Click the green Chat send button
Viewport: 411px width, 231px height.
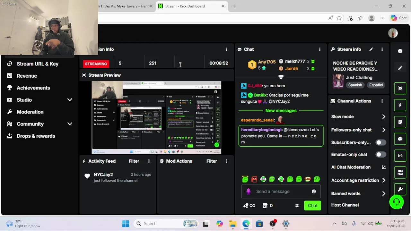click(x=312, y=206)
